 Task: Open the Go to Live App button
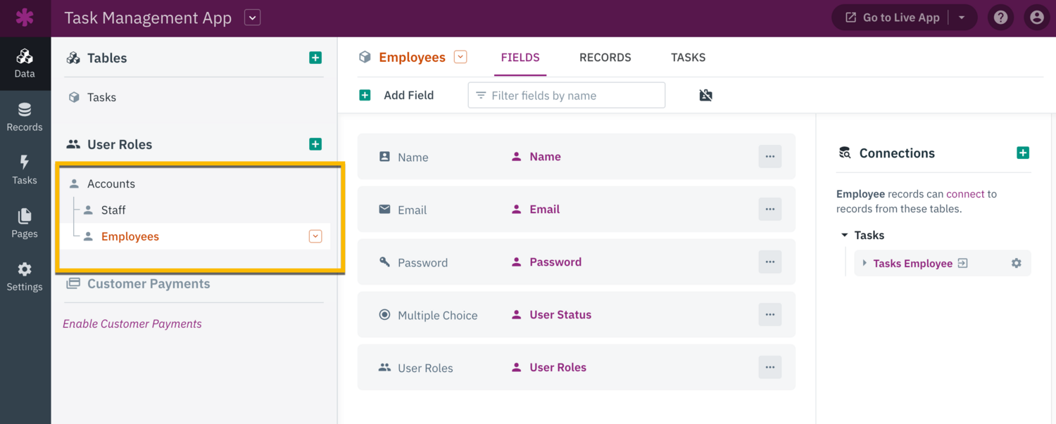895,17
